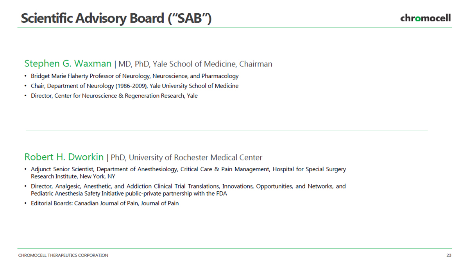Click the Center for Neuroscience & Regeneration bullet
The width and height of the screenshot is (469, 264).
[114, 95]
